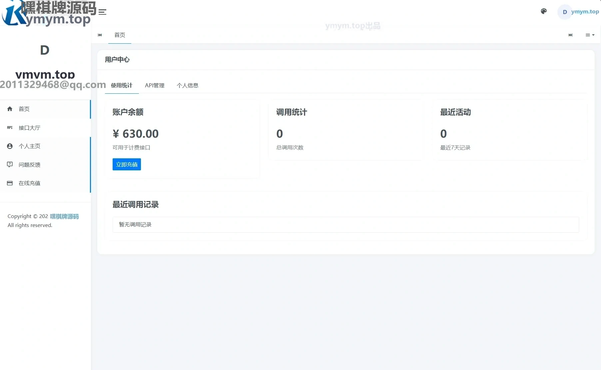Viewport: 601px width, 370px height.
Task: Click the card icon beside 在线充值
Action: (10, 183)
